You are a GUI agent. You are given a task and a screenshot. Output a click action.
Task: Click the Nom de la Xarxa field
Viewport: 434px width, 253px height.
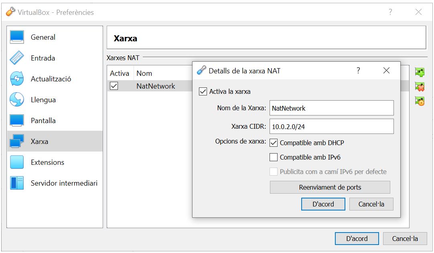point(331,108)
